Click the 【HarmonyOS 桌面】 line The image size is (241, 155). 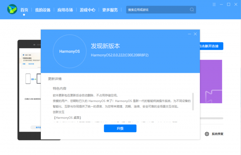coord(67,118)
